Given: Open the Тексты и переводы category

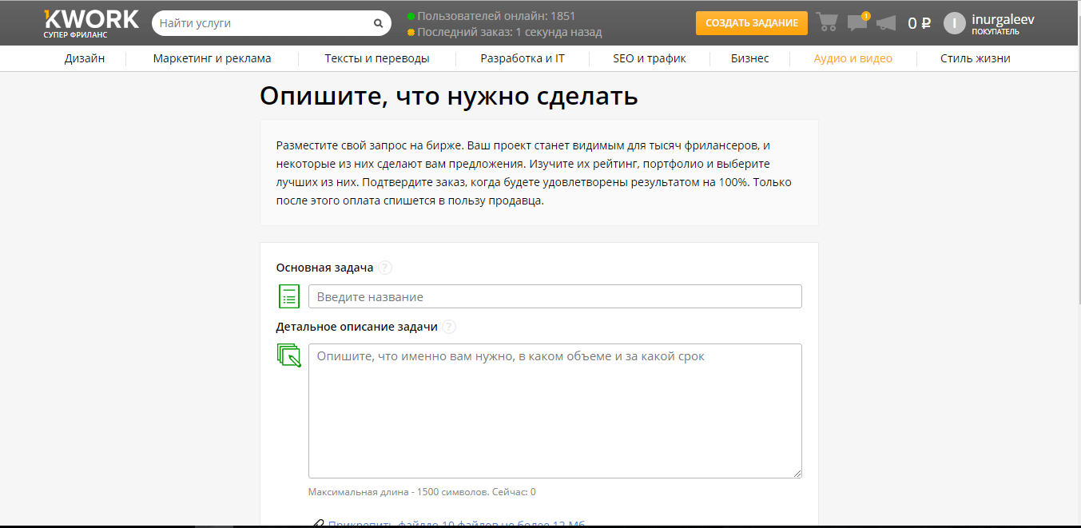Looking at the screenshot, I should click(377, 58).
